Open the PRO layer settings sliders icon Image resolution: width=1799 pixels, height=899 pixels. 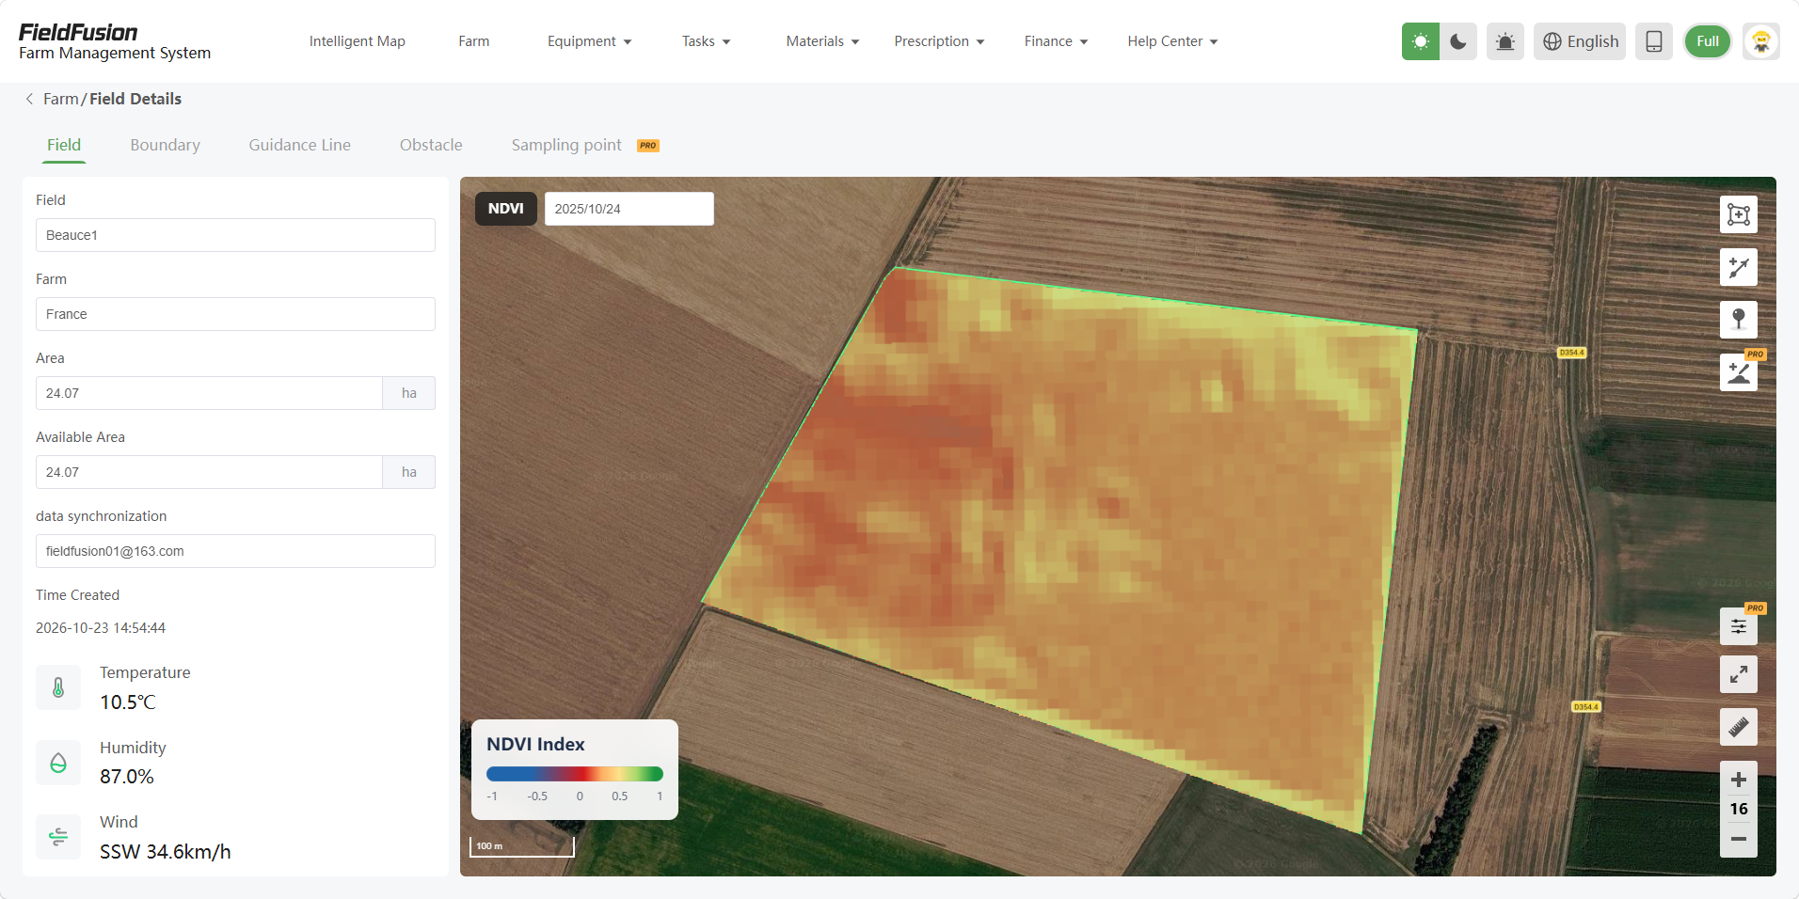click(x=1738, y=626)
